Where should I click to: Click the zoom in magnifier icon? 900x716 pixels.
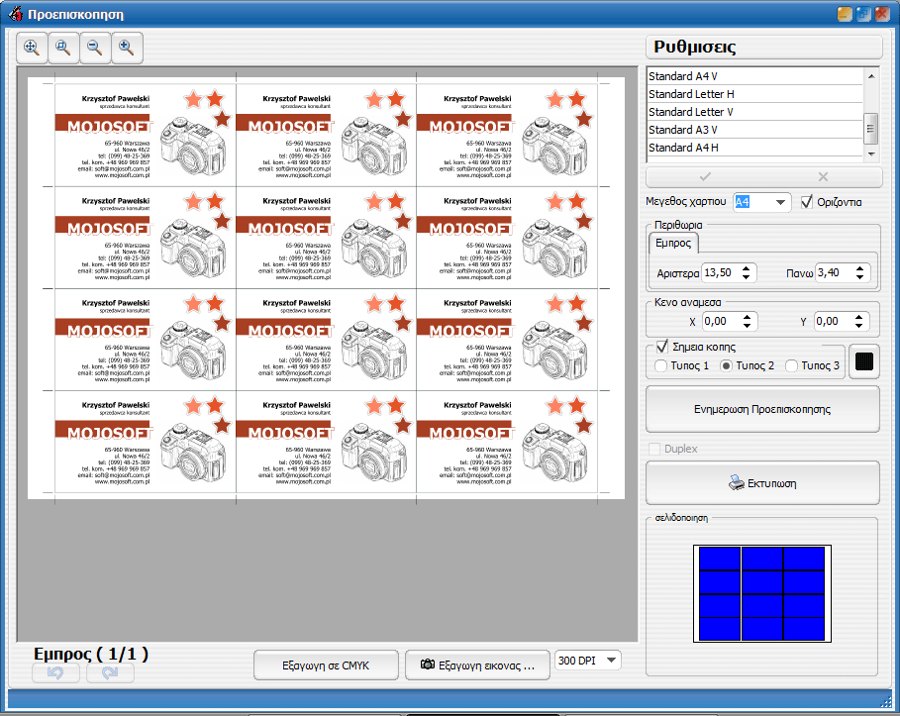pos(127,48)
